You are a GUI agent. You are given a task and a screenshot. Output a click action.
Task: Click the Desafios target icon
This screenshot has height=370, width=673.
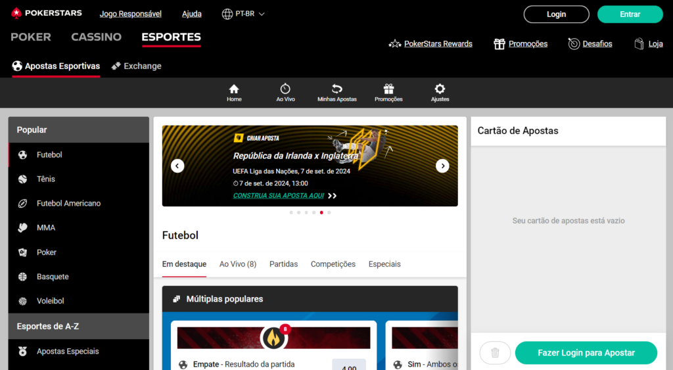pos(574,44)
